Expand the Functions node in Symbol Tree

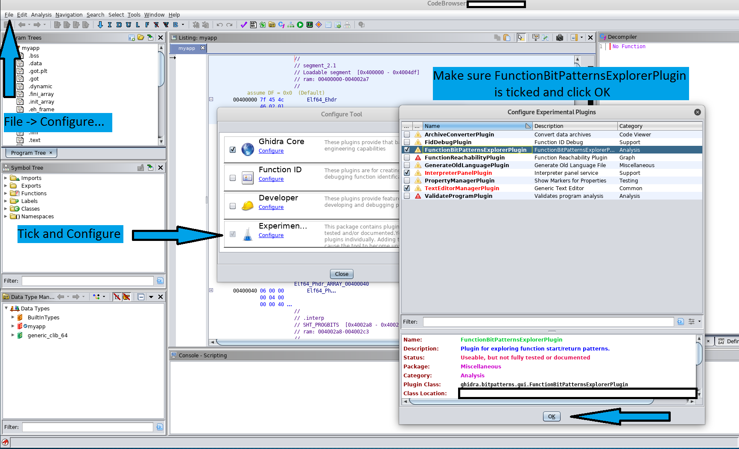[x=6, y=193]
